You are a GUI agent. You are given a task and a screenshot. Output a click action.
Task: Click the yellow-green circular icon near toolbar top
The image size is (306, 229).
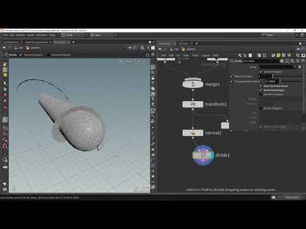5,75
